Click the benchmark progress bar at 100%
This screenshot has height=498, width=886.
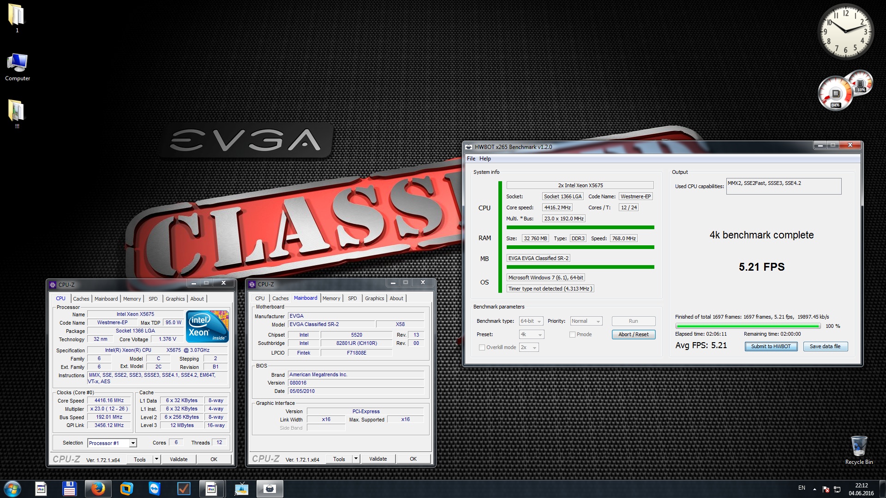tap(748, 326)
